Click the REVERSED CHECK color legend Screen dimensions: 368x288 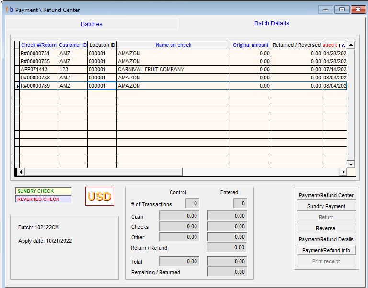pyautogui.click(x=43, y=199)
